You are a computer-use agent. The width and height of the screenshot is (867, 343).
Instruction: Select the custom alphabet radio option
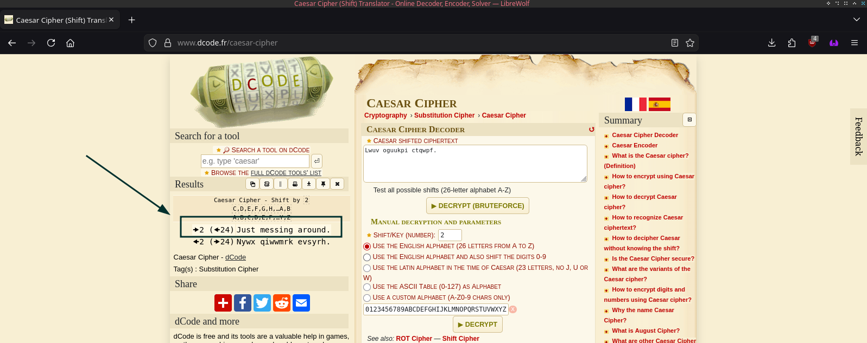367,298
